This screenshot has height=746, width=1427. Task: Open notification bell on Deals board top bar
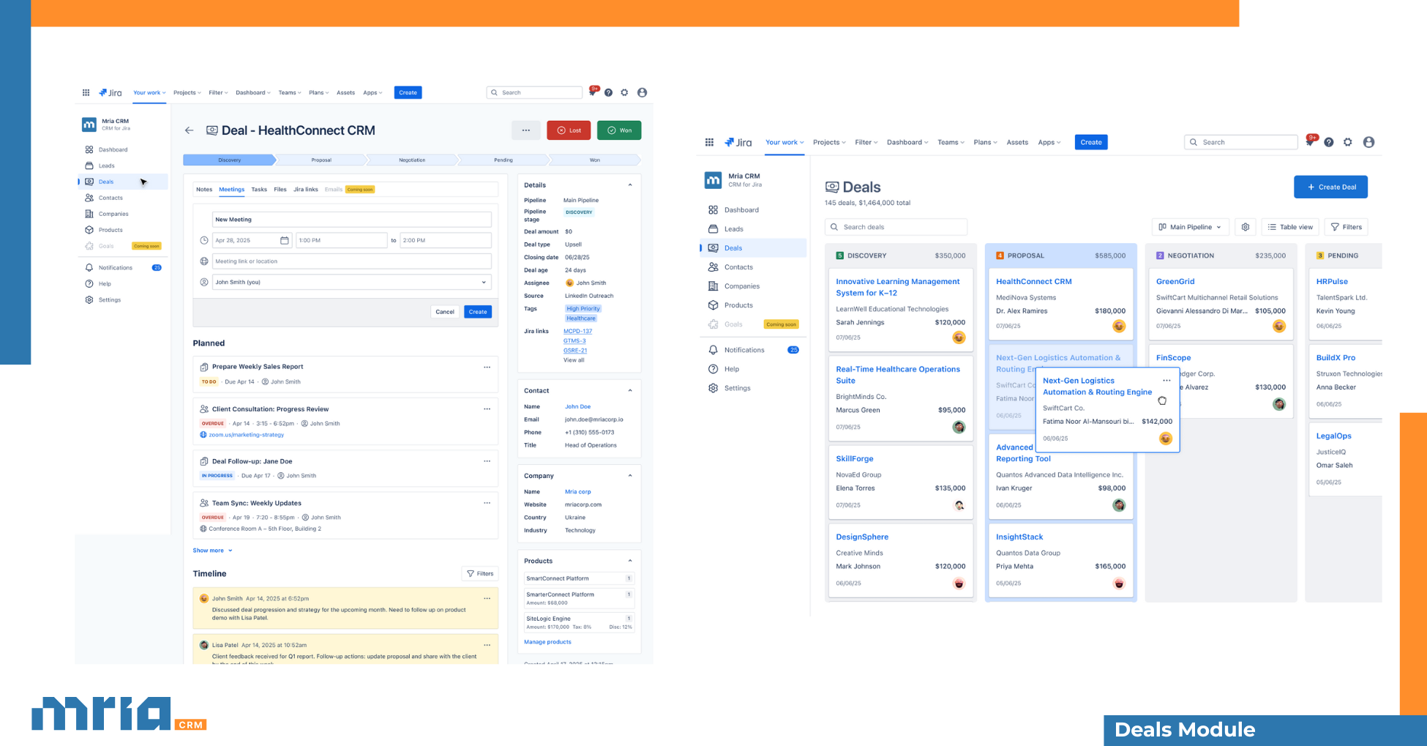pos(1311,141)
